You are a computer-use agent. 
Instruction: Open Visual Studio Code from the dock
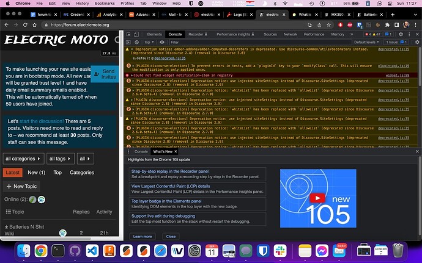point(92,251)
